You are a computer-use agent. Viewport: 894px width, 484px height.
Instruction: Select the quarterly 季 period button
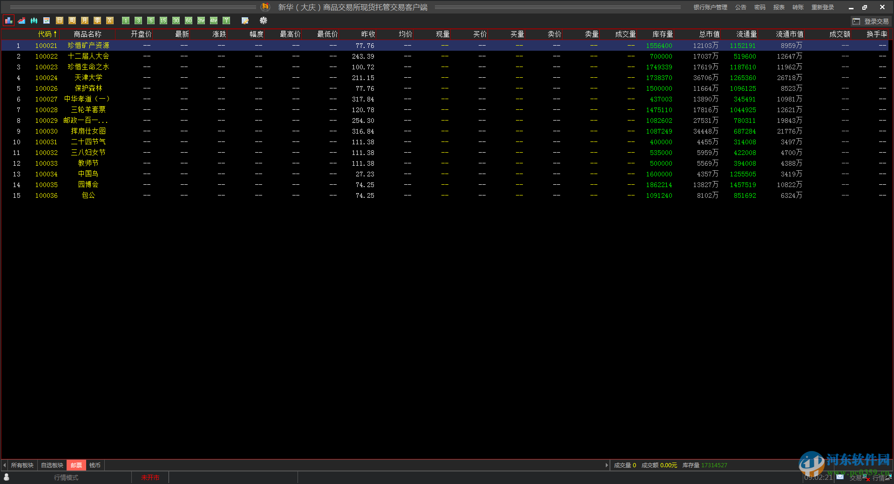coord(97,20)
